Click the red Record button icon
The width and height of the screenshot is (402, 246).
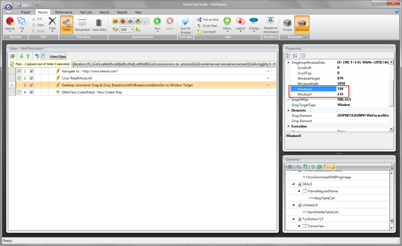(x=10, y=21)
